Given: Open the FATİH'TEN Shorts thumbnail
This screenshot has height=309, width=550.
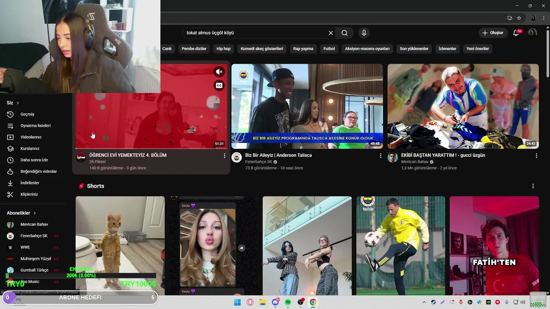Looking at the screenshot, I should [x=494, y=246].
